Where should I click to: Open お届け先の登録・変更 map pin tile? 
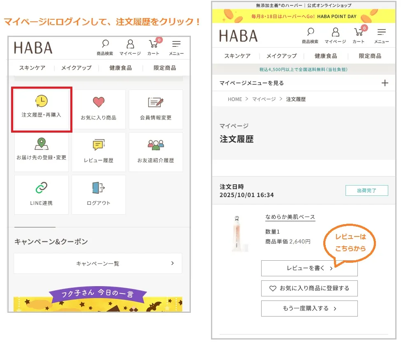pos(42,151)
